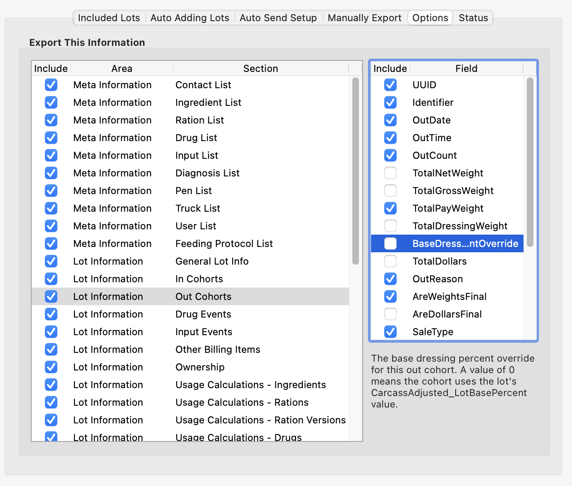
Task: Select the Drug Events section row
Action: [x=190, y=314]
